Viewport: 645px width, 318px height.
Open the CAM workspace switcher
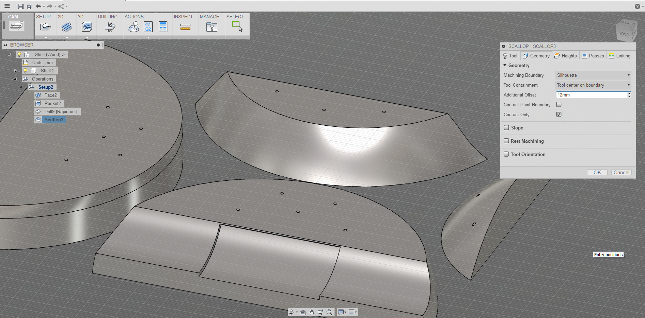coord(17,26)
